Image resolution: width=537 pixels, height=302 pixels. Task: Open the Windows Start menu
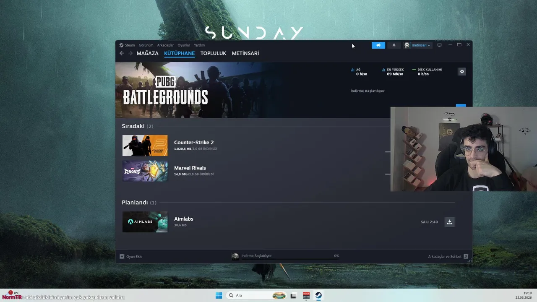[219, 295]
